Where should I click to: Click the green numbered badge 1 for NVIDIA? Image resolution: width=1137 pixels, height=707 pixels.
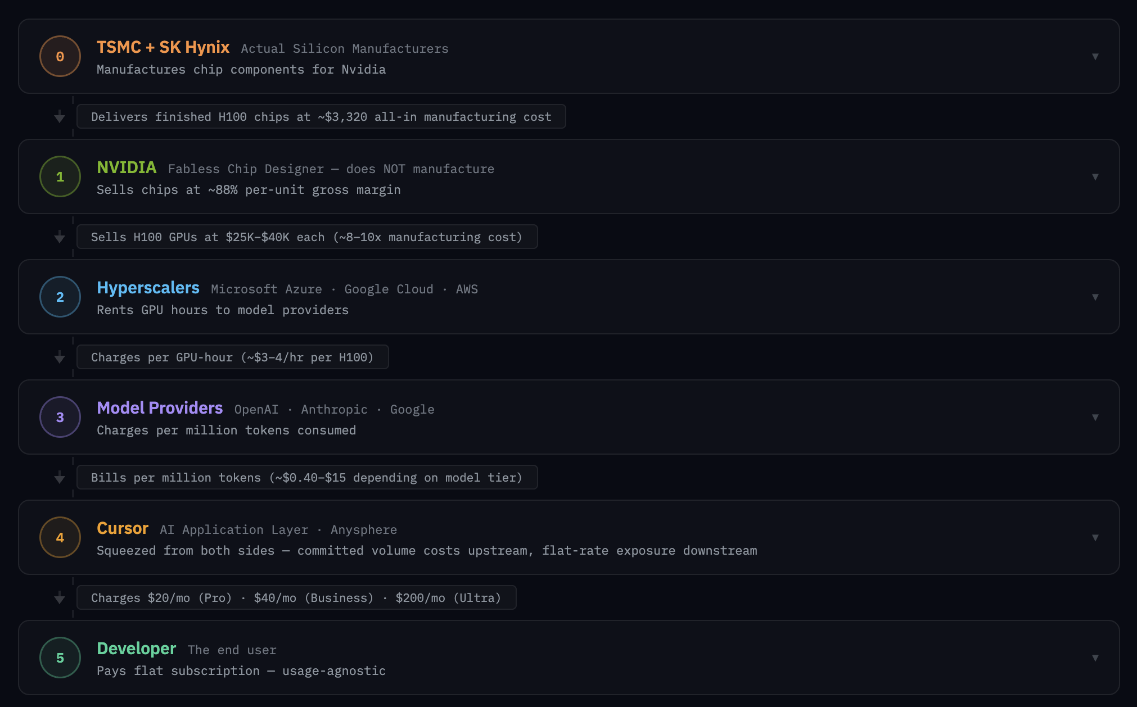pos(60,176)
